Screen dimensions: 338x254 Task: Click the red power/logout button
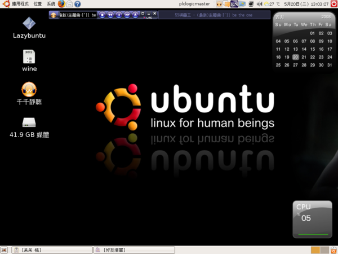coord(334,4)
